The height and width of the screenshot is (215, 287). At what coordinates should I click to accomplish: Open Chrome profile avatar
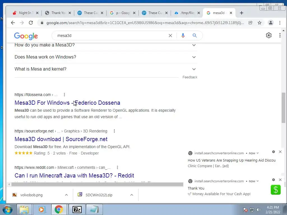271,23
